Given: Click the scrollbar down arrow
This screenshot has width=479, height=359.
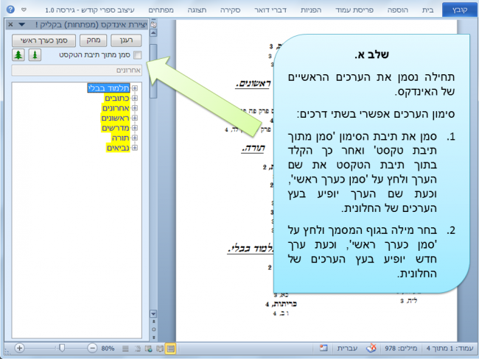Looking at the screenshot, I should (x=153, y=313).
